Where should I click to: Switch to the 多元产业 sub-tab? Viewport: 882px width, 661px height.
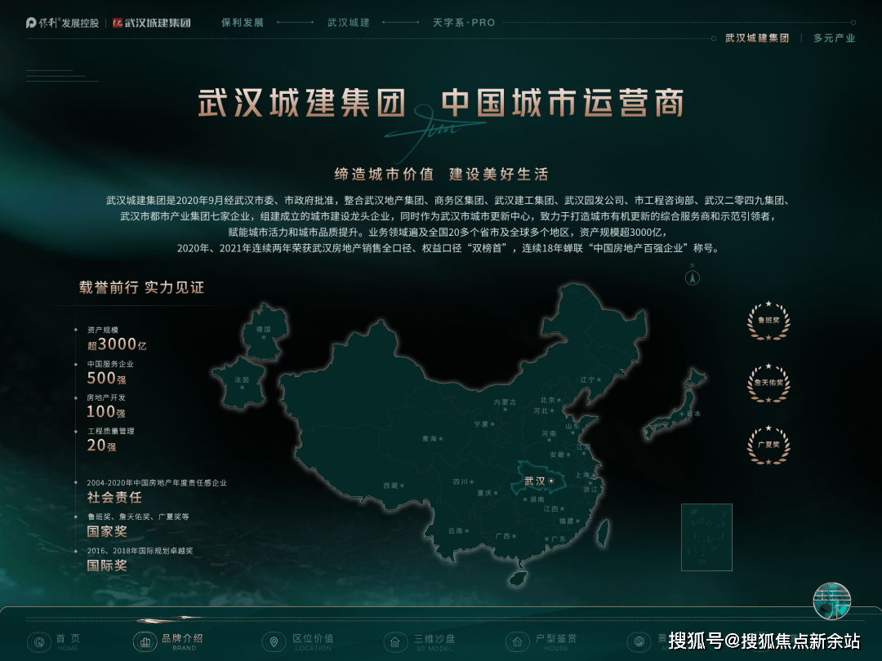(x=834, y=38)
